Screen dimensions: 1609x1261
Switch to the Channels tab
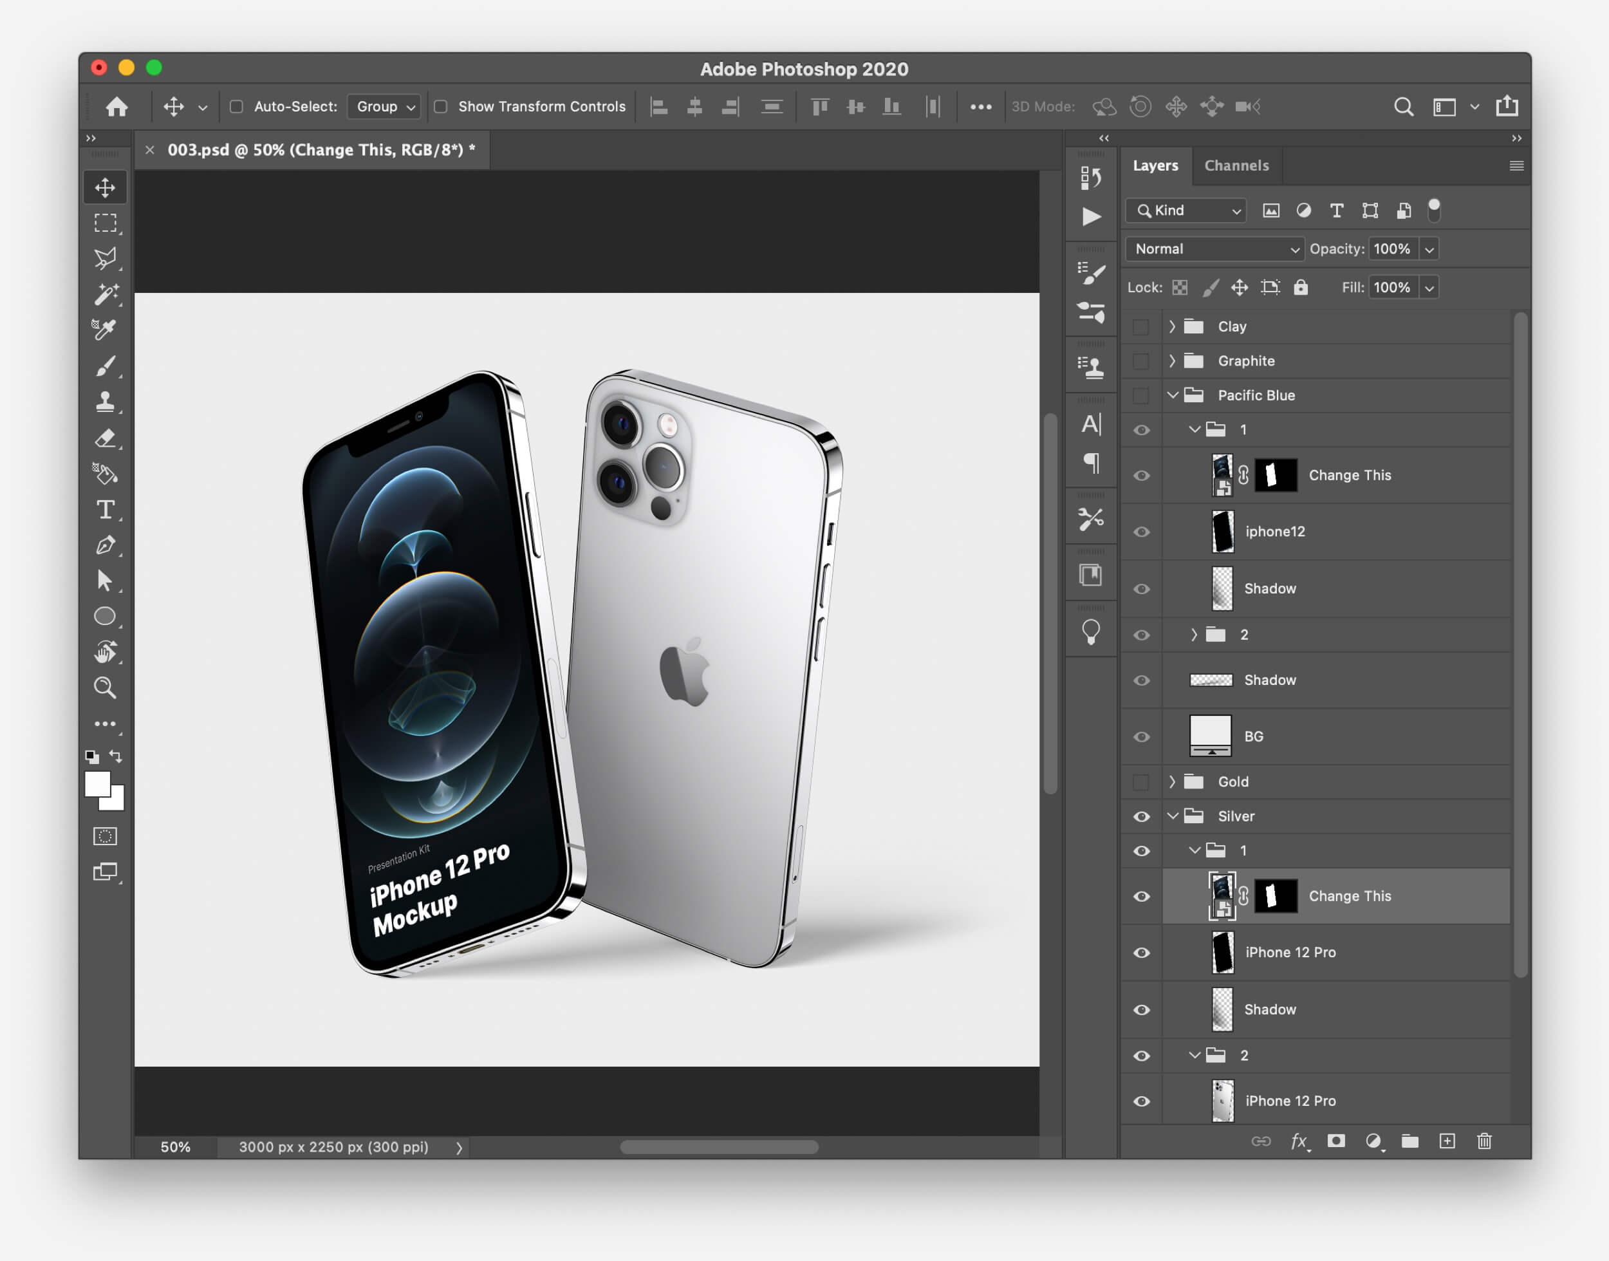tap(1236, 166)
